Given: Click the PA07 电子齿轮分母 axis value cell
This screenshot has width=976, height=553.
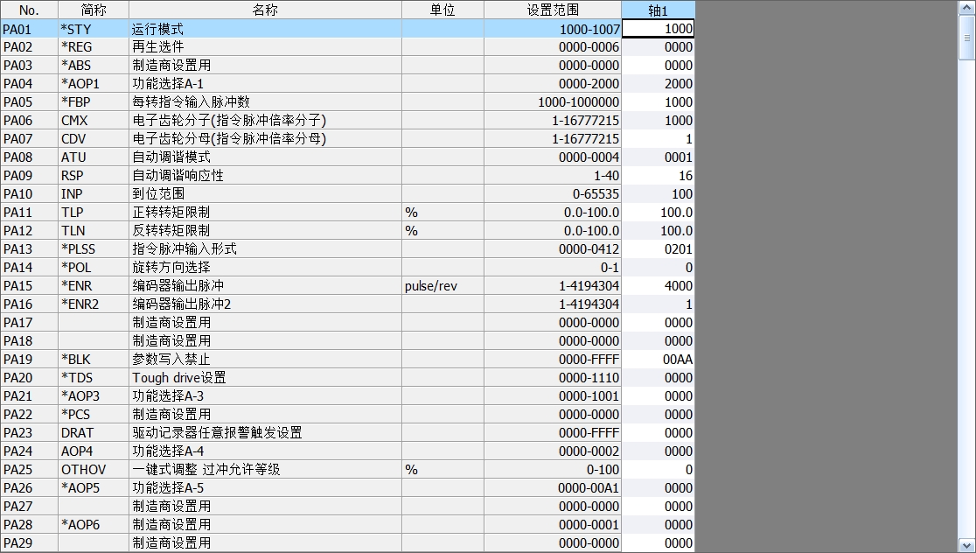Looking at the screenshot, I should 659,138.
